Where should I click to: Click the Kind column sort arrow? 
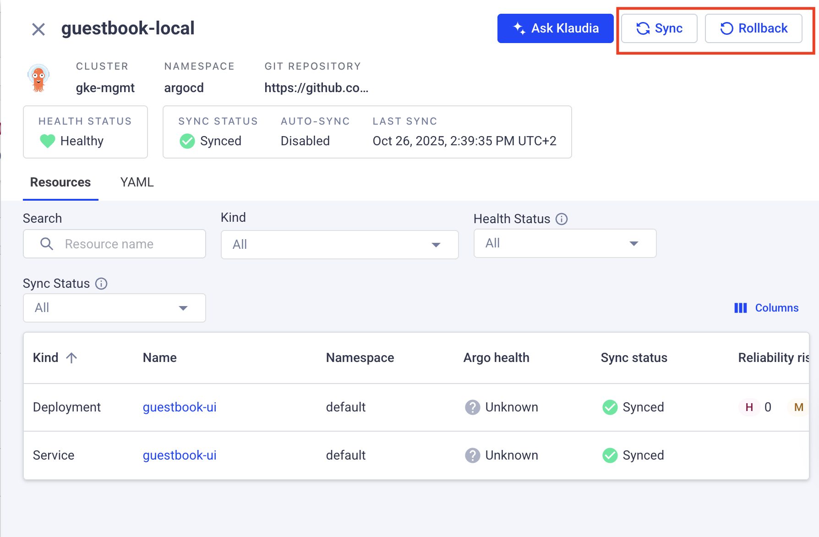coord(71,358)
